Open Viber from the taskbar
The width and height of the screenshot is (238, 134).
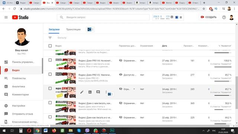click(87, 131)
